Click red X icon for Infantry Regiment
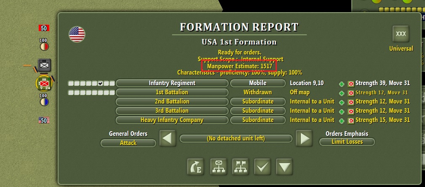 click(351, 84)
